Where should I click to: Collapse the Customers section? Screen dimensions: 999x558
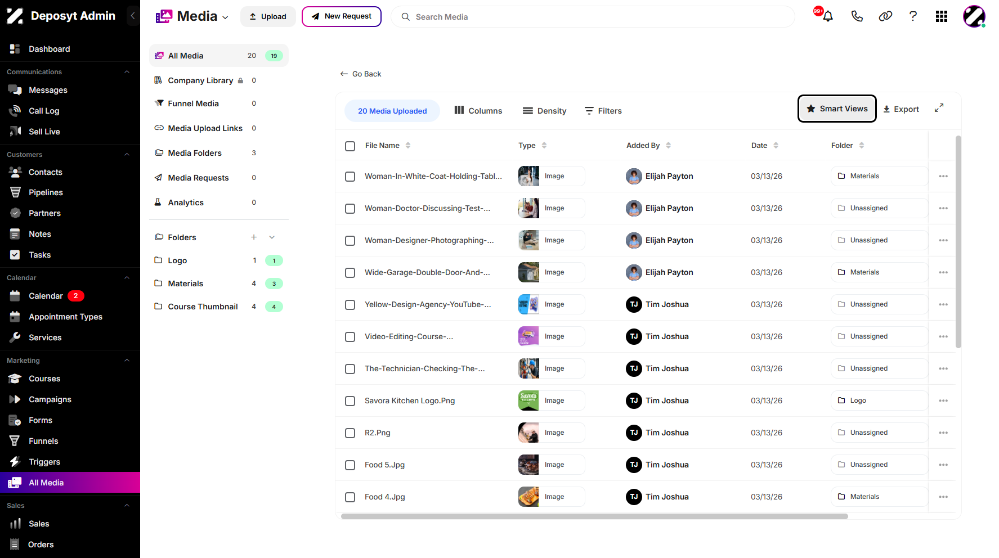(x=127, y=155)
